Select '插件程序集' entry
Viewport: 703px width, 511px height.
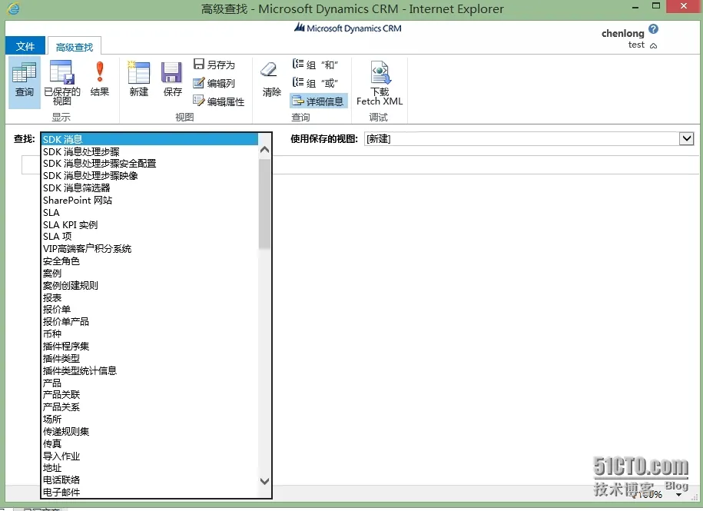click(x=150, y=346)
